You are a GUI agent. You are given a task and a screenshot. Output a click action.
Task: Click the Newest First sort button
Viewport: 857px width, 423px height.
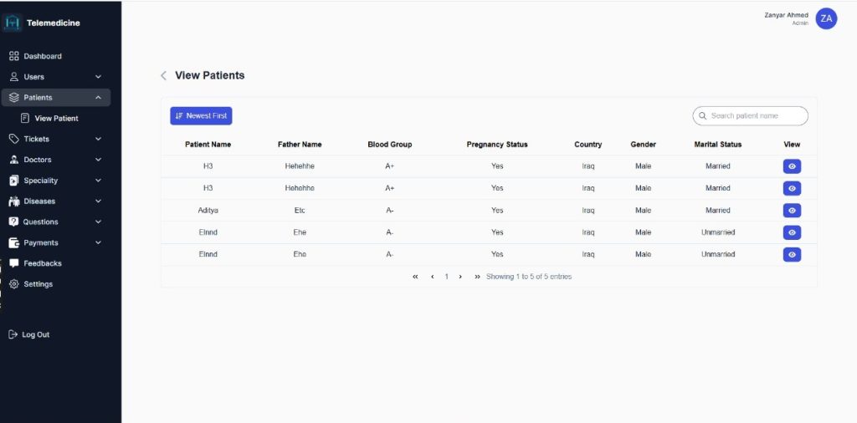coord(201,116)
